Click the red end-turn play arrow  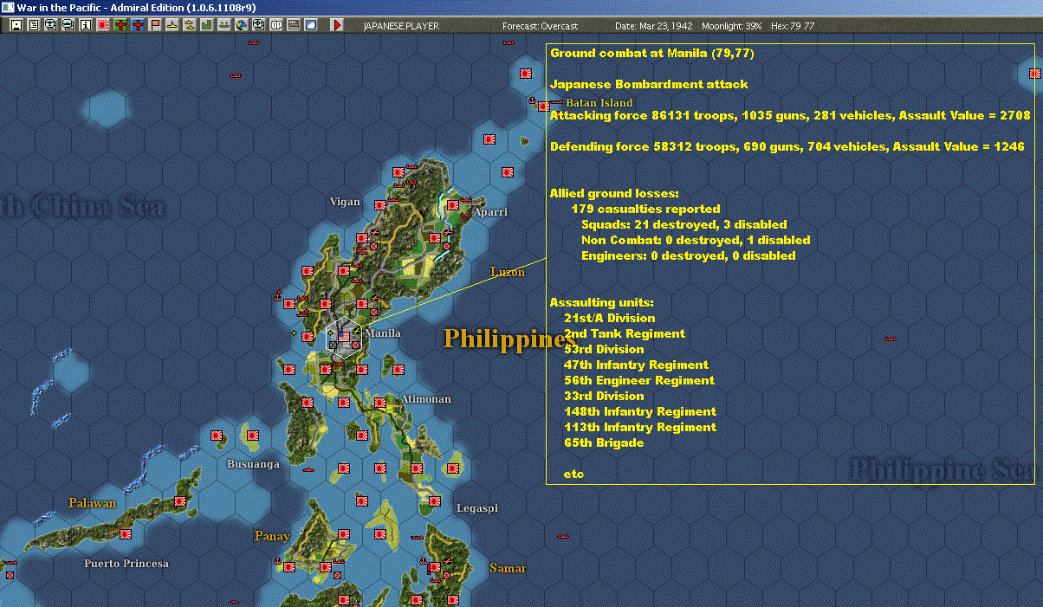pos(338,25)
